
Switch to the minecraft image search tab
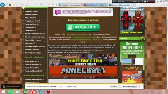point(71,5)
